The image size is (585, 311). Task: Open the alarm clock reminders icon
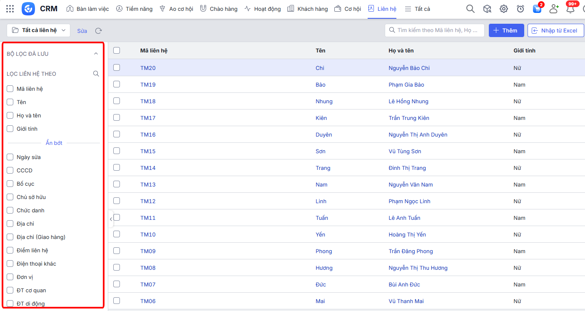(520, 9)
